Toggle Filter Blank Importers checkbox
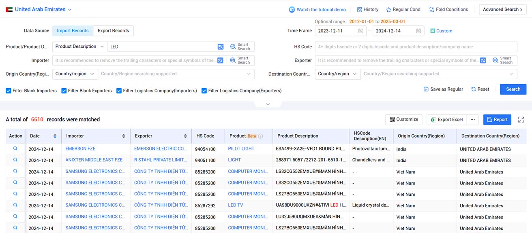532x233 pixels. point(9,91)
